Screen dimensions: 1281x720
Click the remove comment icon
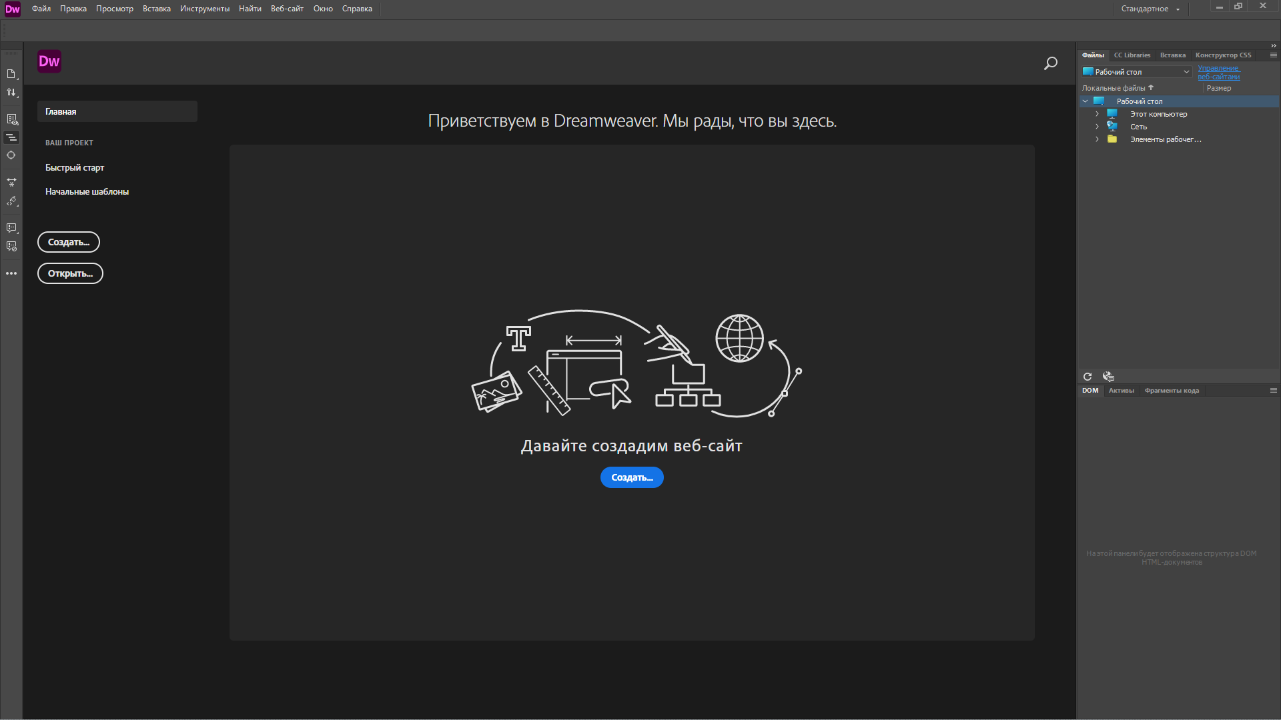11,246
